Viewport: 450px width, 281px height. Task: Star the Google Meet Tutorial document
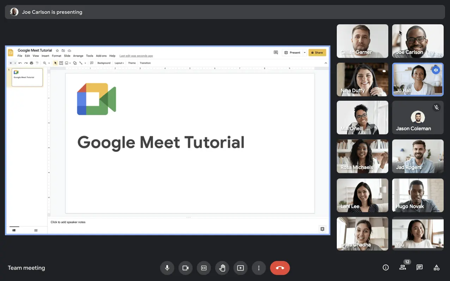pyautogui.click(x=57, y=51)
